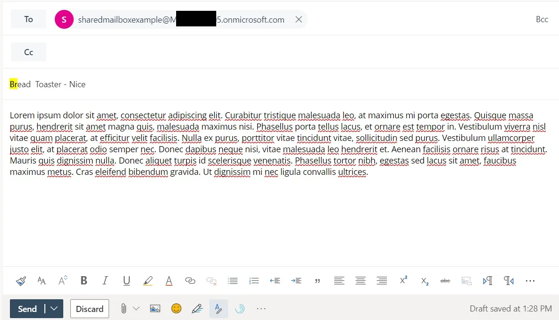This screenshot has height=320, width=559.
Task: Toggle underline formatting
Action: coord(126,280)
